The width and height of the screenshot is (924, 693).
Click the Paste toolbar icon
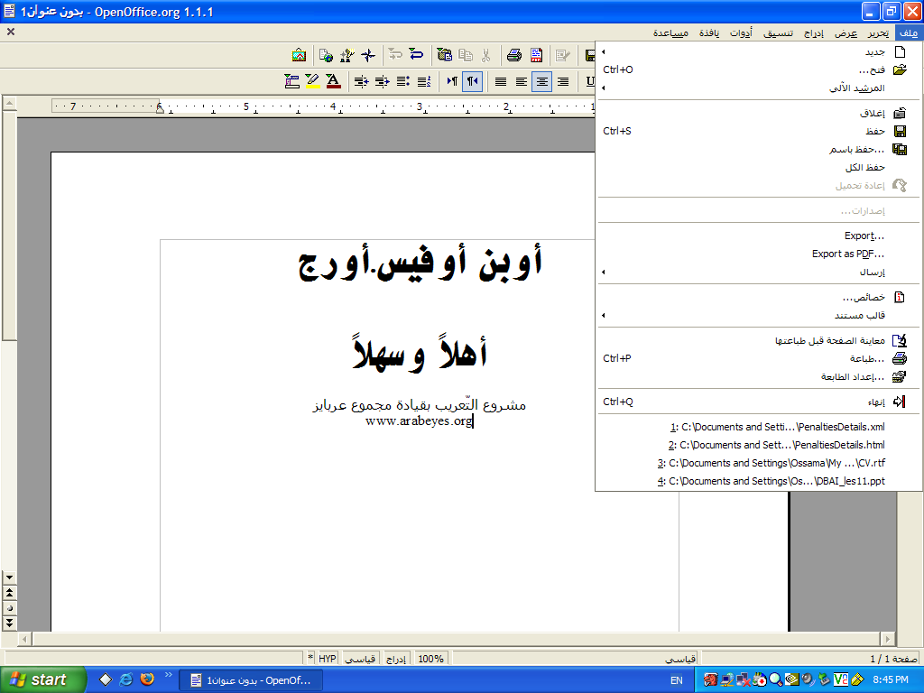click(x=444, y=55)
